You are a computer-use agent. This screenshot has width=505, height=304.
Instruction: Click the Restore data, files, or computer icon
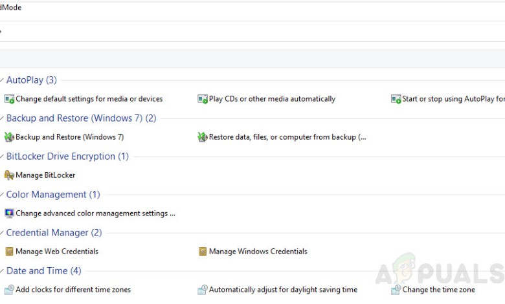coord(203,137)
